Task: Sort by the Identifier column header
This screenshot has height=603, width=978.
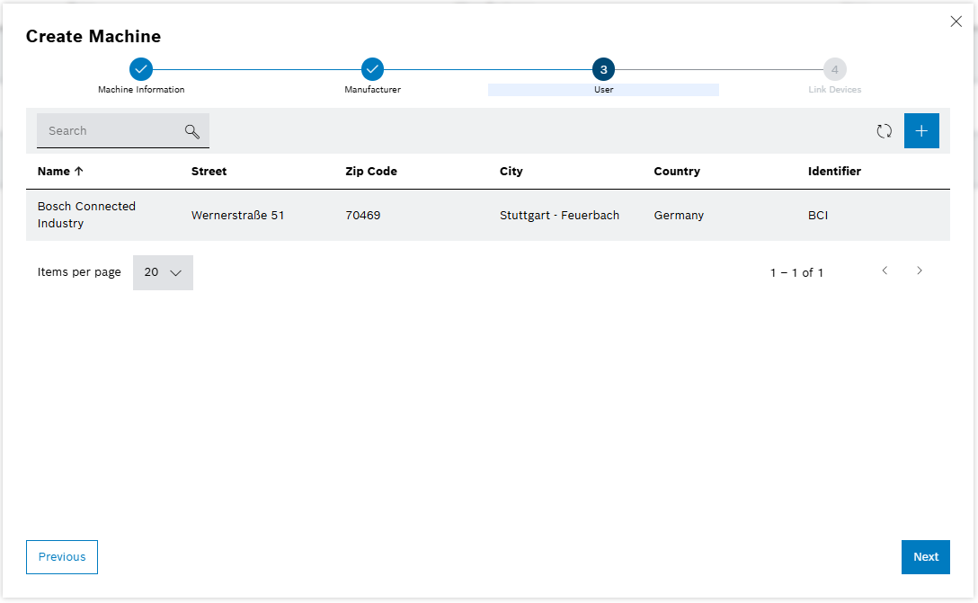Action: [x=834, y=171]
